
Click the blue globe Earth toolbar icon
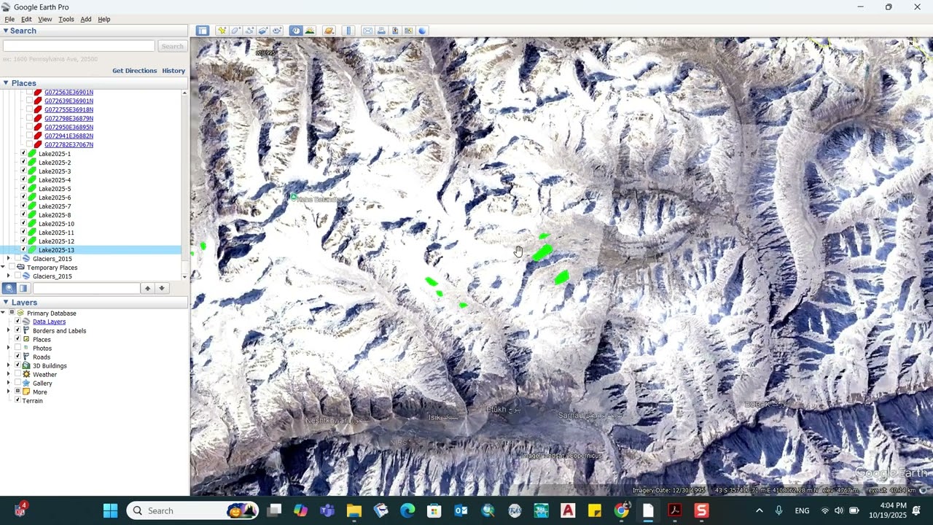[x=422, y=31]
